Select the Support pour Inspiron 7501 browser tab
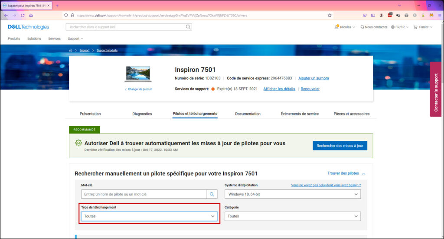This screenshot has width=444, height=239. [26, 6]
